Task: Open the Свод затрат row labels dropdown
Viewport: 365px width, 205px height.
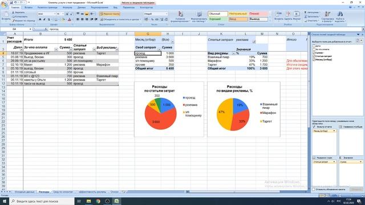Action: tap(159, 49)
